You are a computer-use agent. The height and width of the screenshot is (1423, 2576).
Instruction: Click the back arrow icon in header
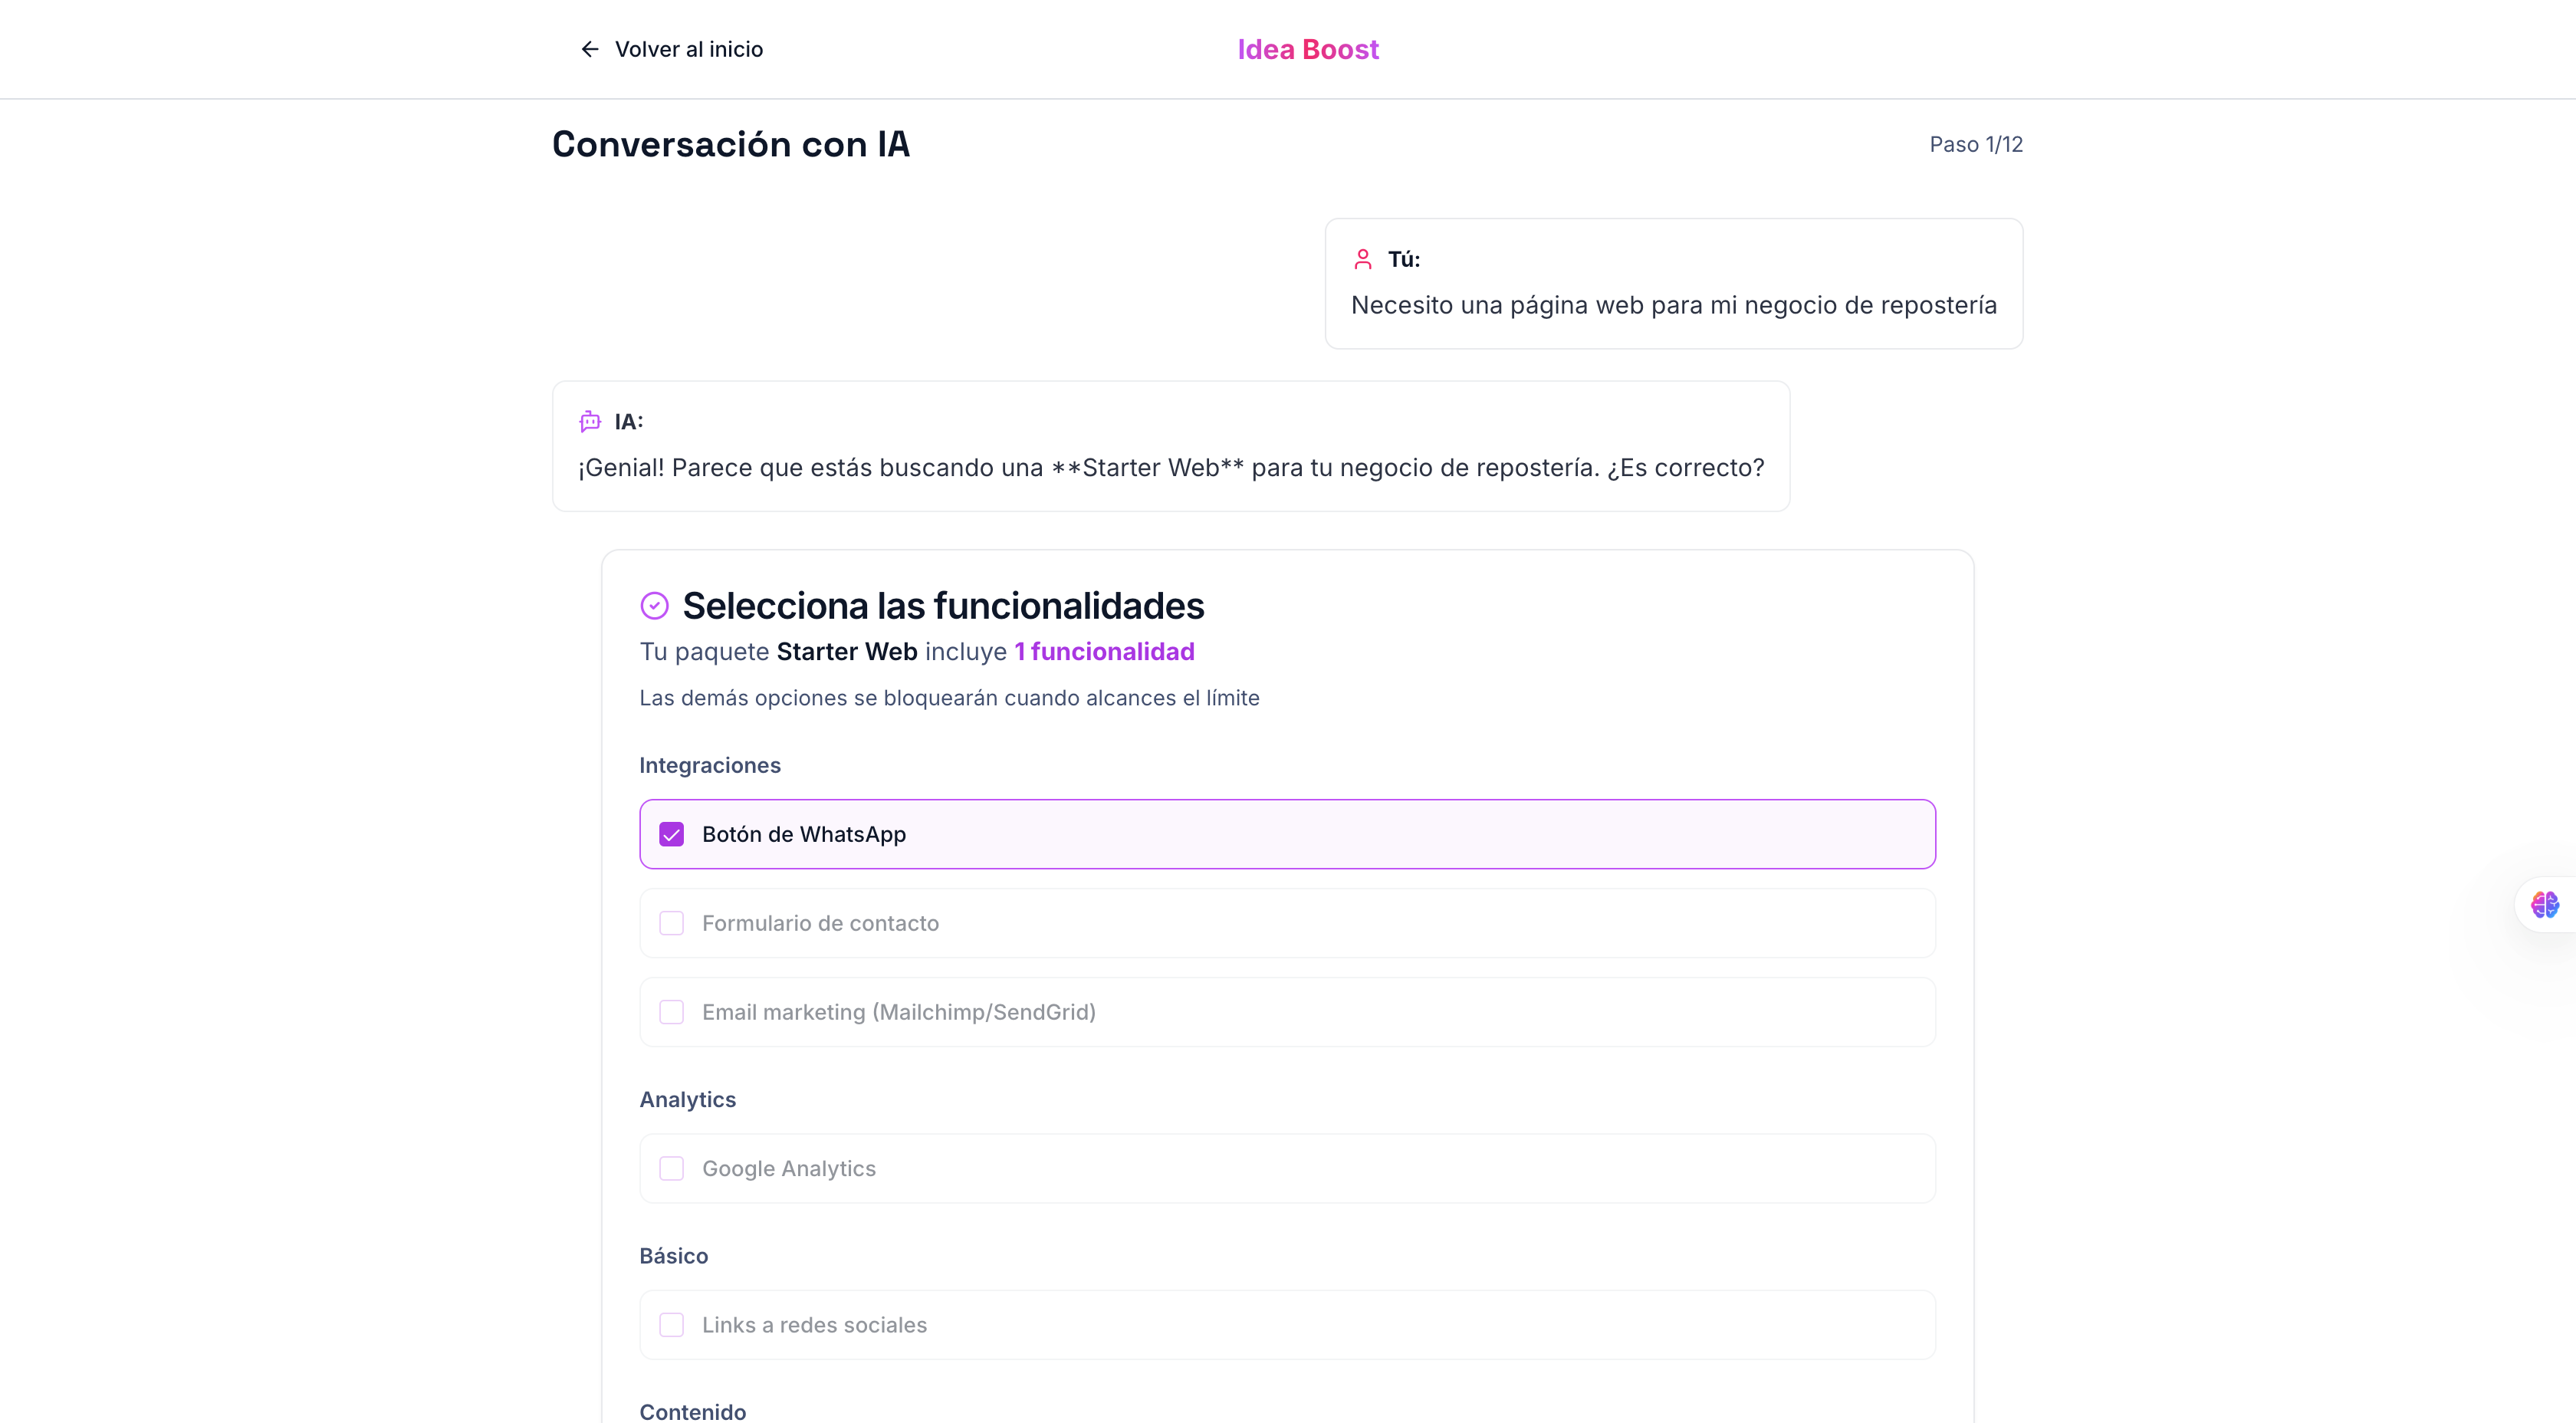[x=590, y=49]
